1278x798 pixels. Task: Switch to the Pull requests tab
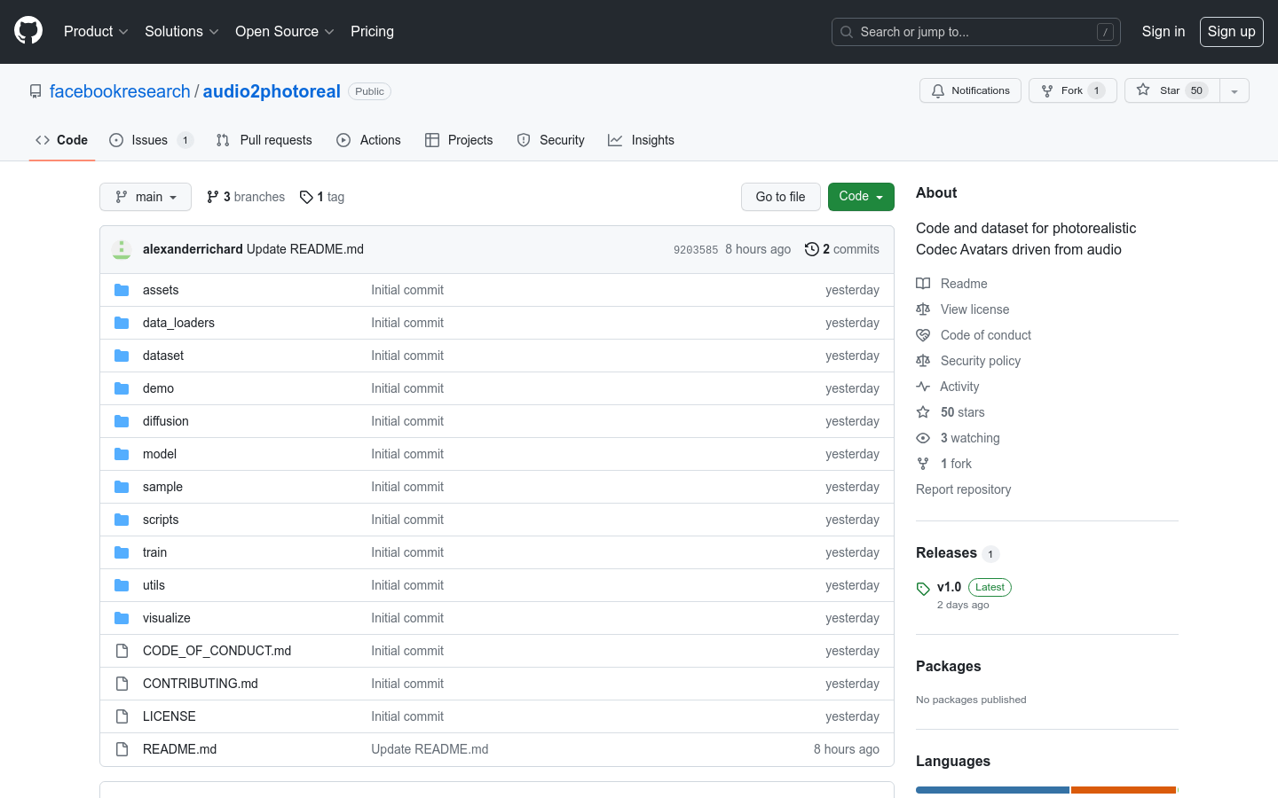click(264, 140)
